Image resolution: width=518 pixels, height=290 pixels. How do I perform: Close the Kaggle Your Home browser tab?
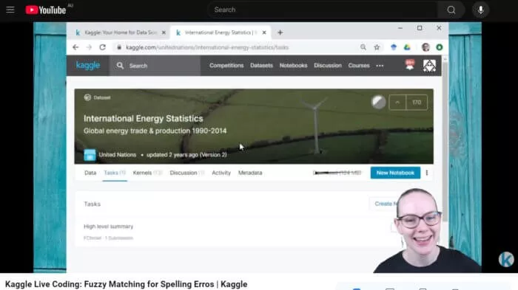tap(164, 32)
